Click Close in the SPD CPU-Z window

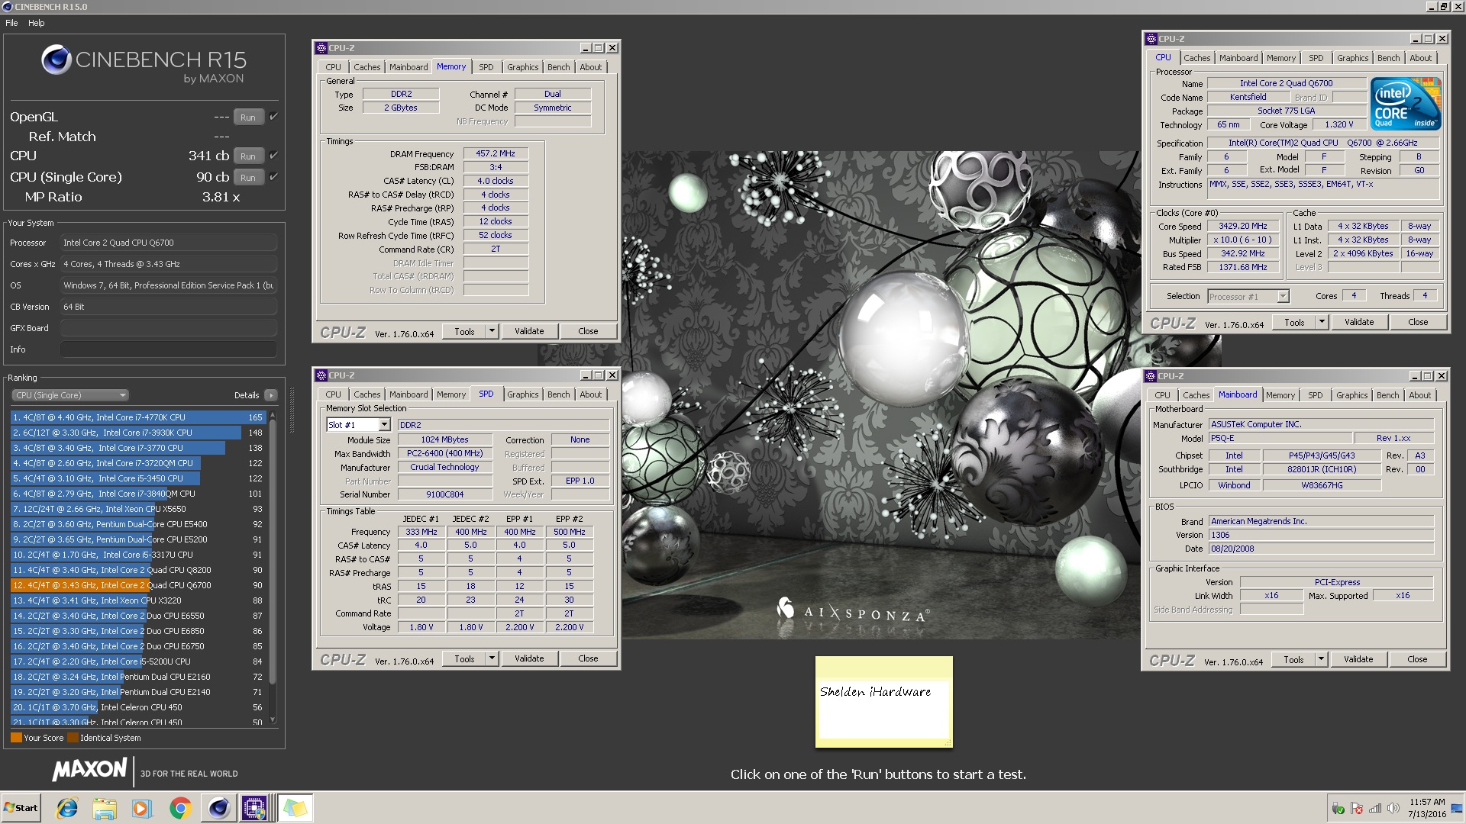(x=588, y=658)
